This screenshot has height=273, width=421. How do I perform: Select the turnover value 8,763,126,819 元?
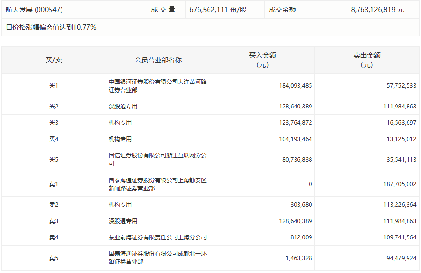(x=377, y=10)
